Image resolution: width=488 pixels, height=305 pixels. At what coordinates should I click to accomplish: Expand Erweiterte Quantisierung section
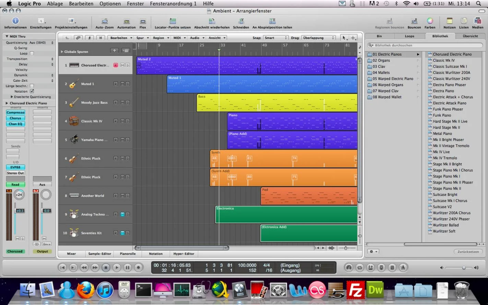click(x=12, y=97)
